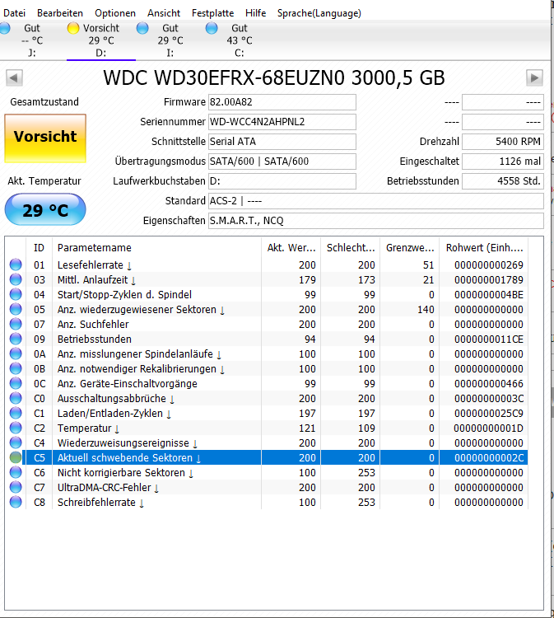Click the Grenzwe... column header
Viewport: 554px width, 618px height.
tap(409, 247)
